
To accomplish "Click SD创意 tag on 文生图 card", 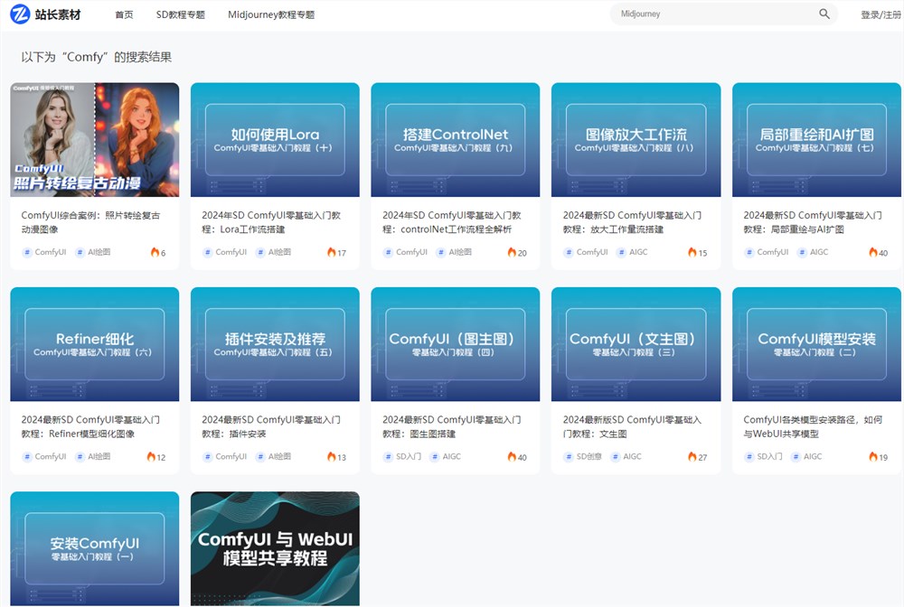I will point(583,457).
